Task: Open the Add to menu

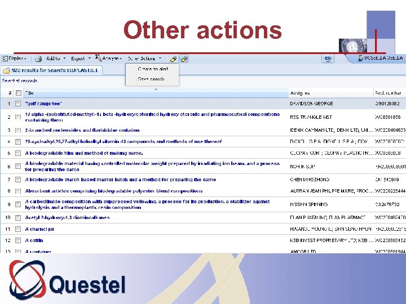Action: tap(53, 59)
